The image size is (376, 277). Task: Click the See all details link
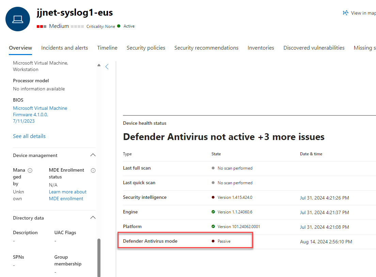[x=29, y=136]
